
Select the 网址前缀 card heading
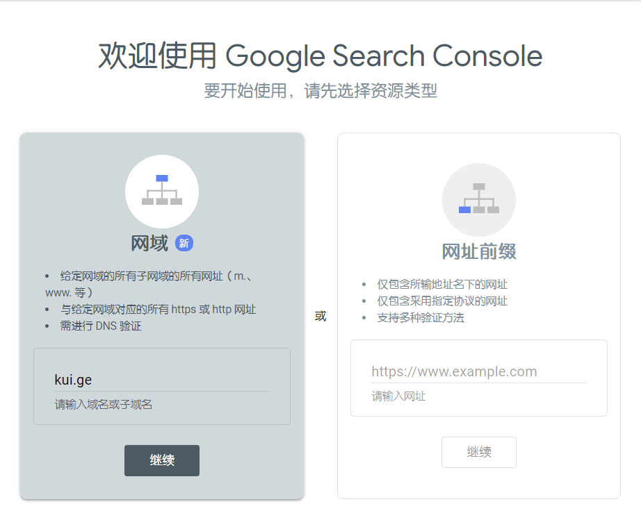(479, 251)
